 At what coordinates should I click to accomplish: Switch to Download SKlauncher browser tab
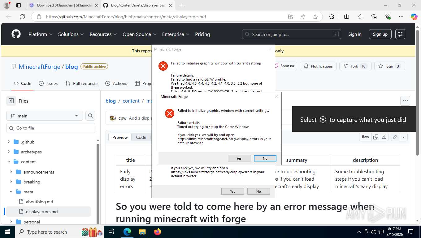click(x=64, y=5)
